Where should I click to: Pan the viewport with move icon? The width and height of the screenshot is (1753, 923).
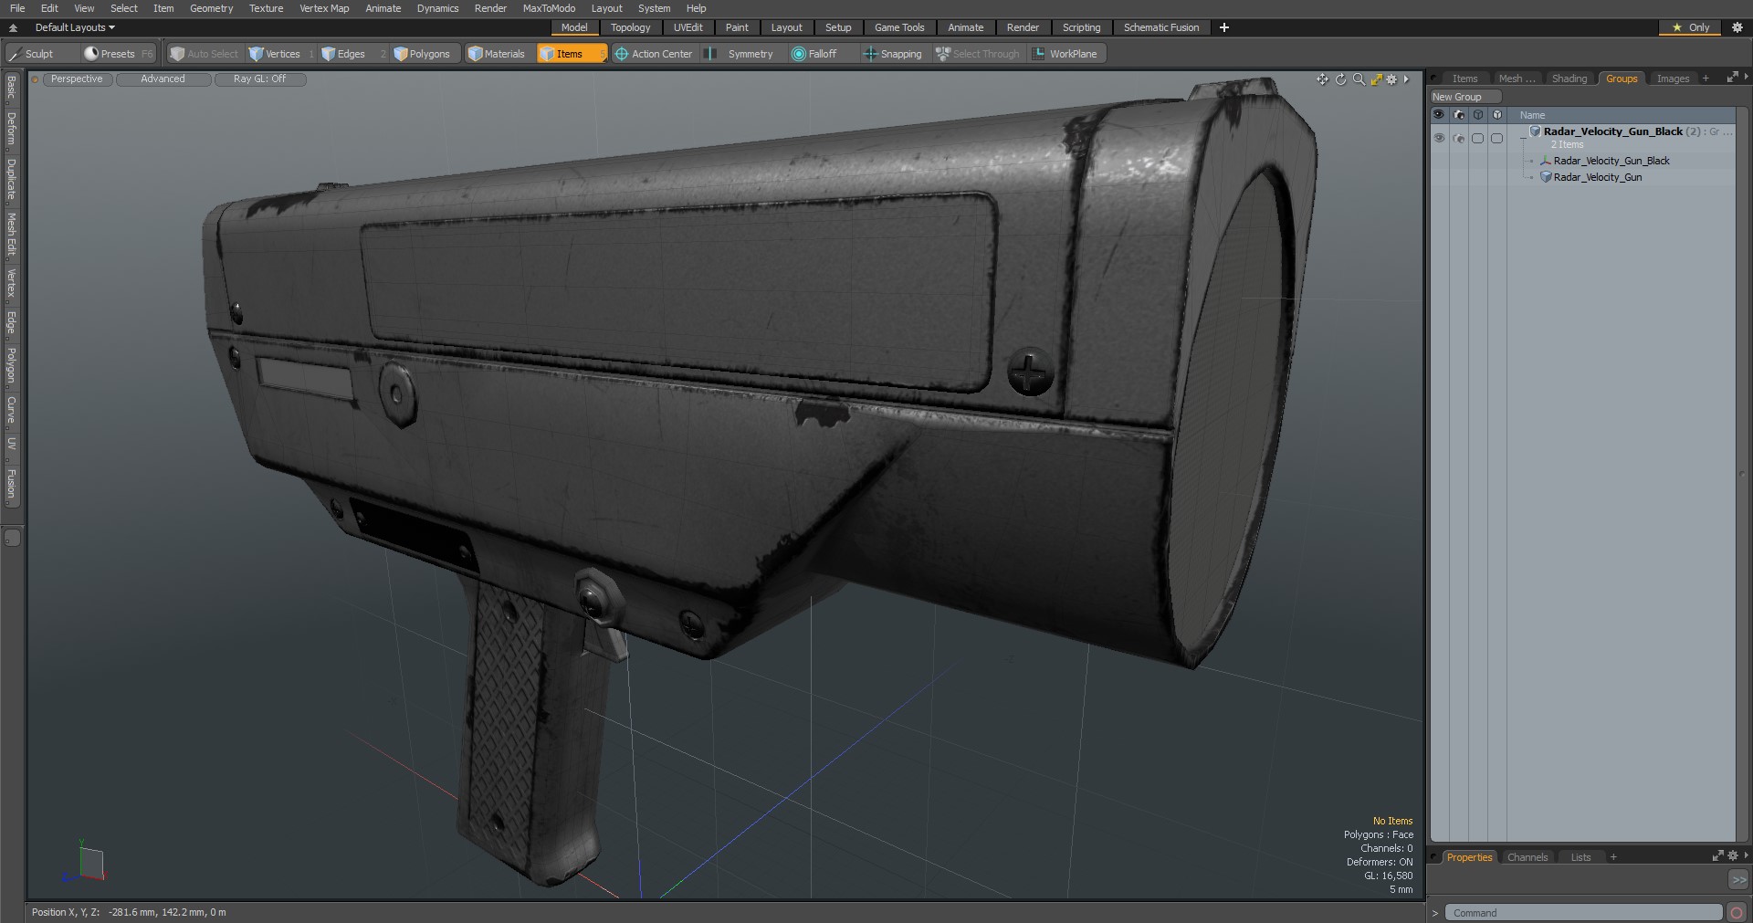[x=1322, y=79]
